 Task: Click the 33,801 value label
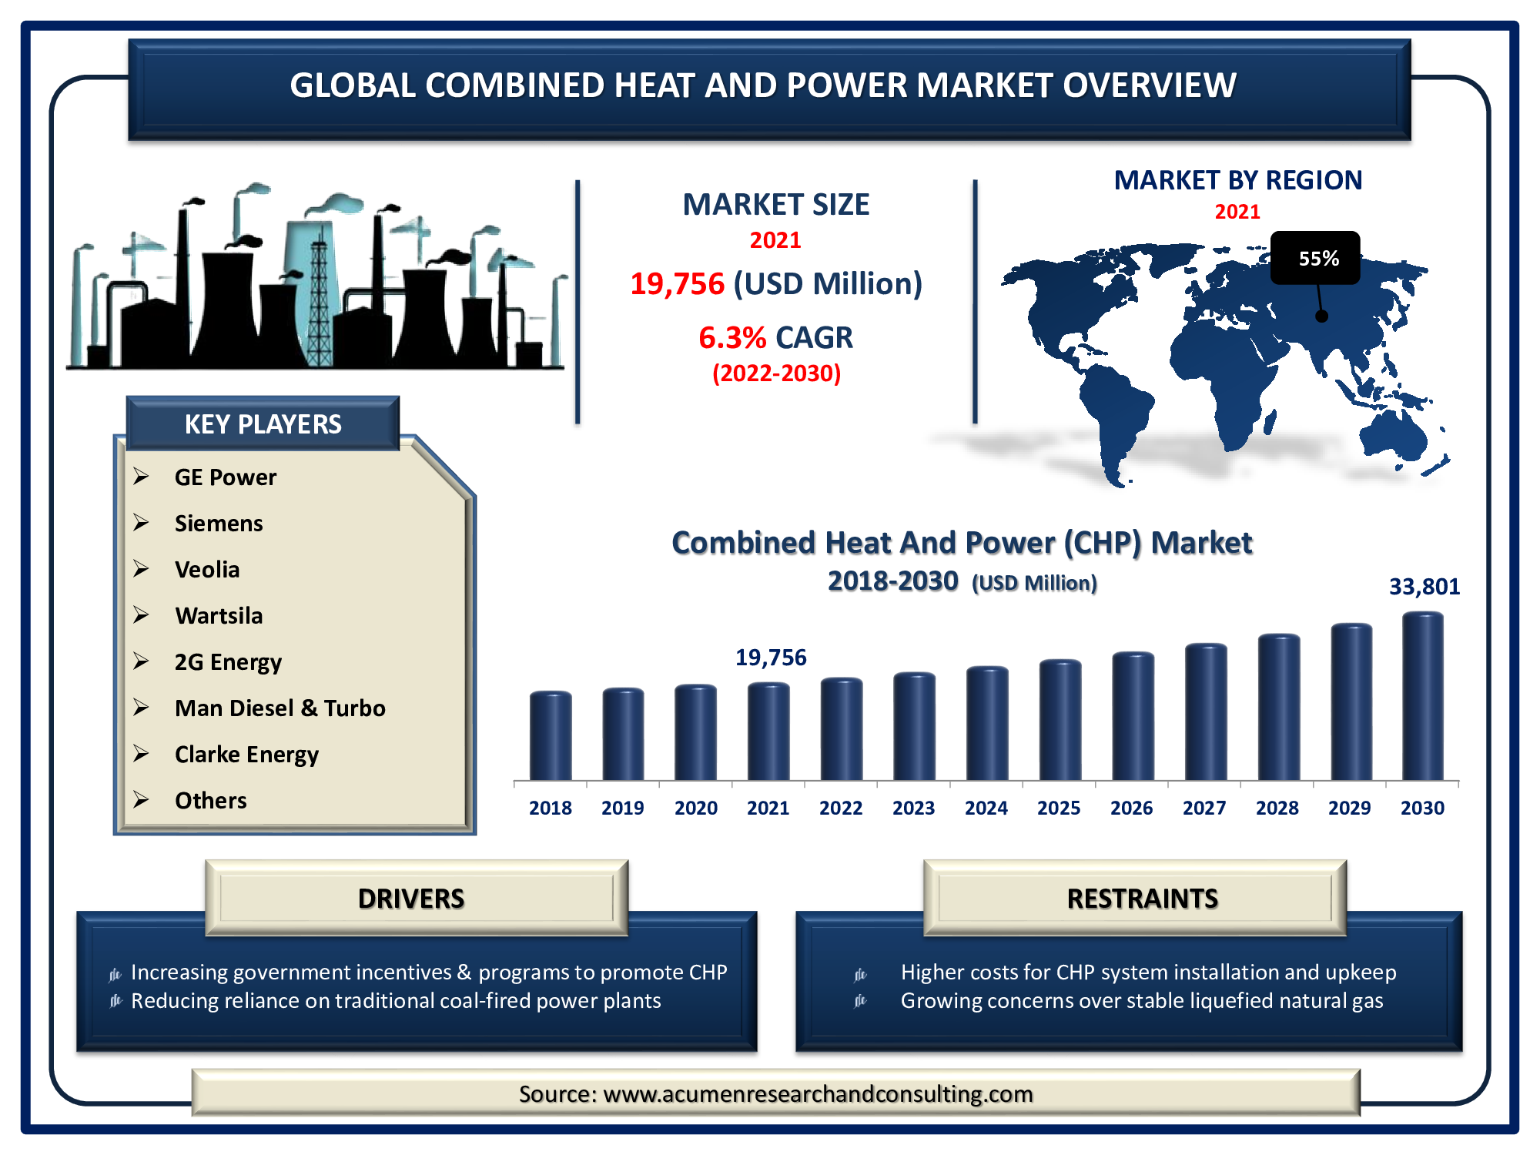tap(1424, 587)
